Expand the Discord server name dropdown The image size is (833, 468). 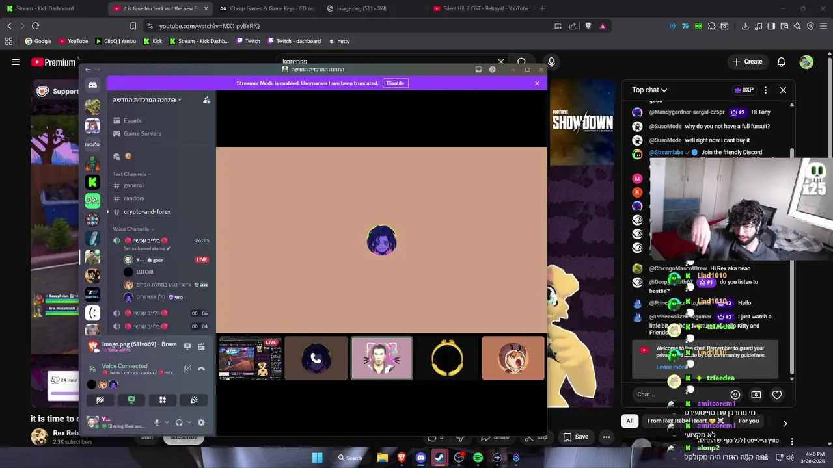(x=147, y=99)
